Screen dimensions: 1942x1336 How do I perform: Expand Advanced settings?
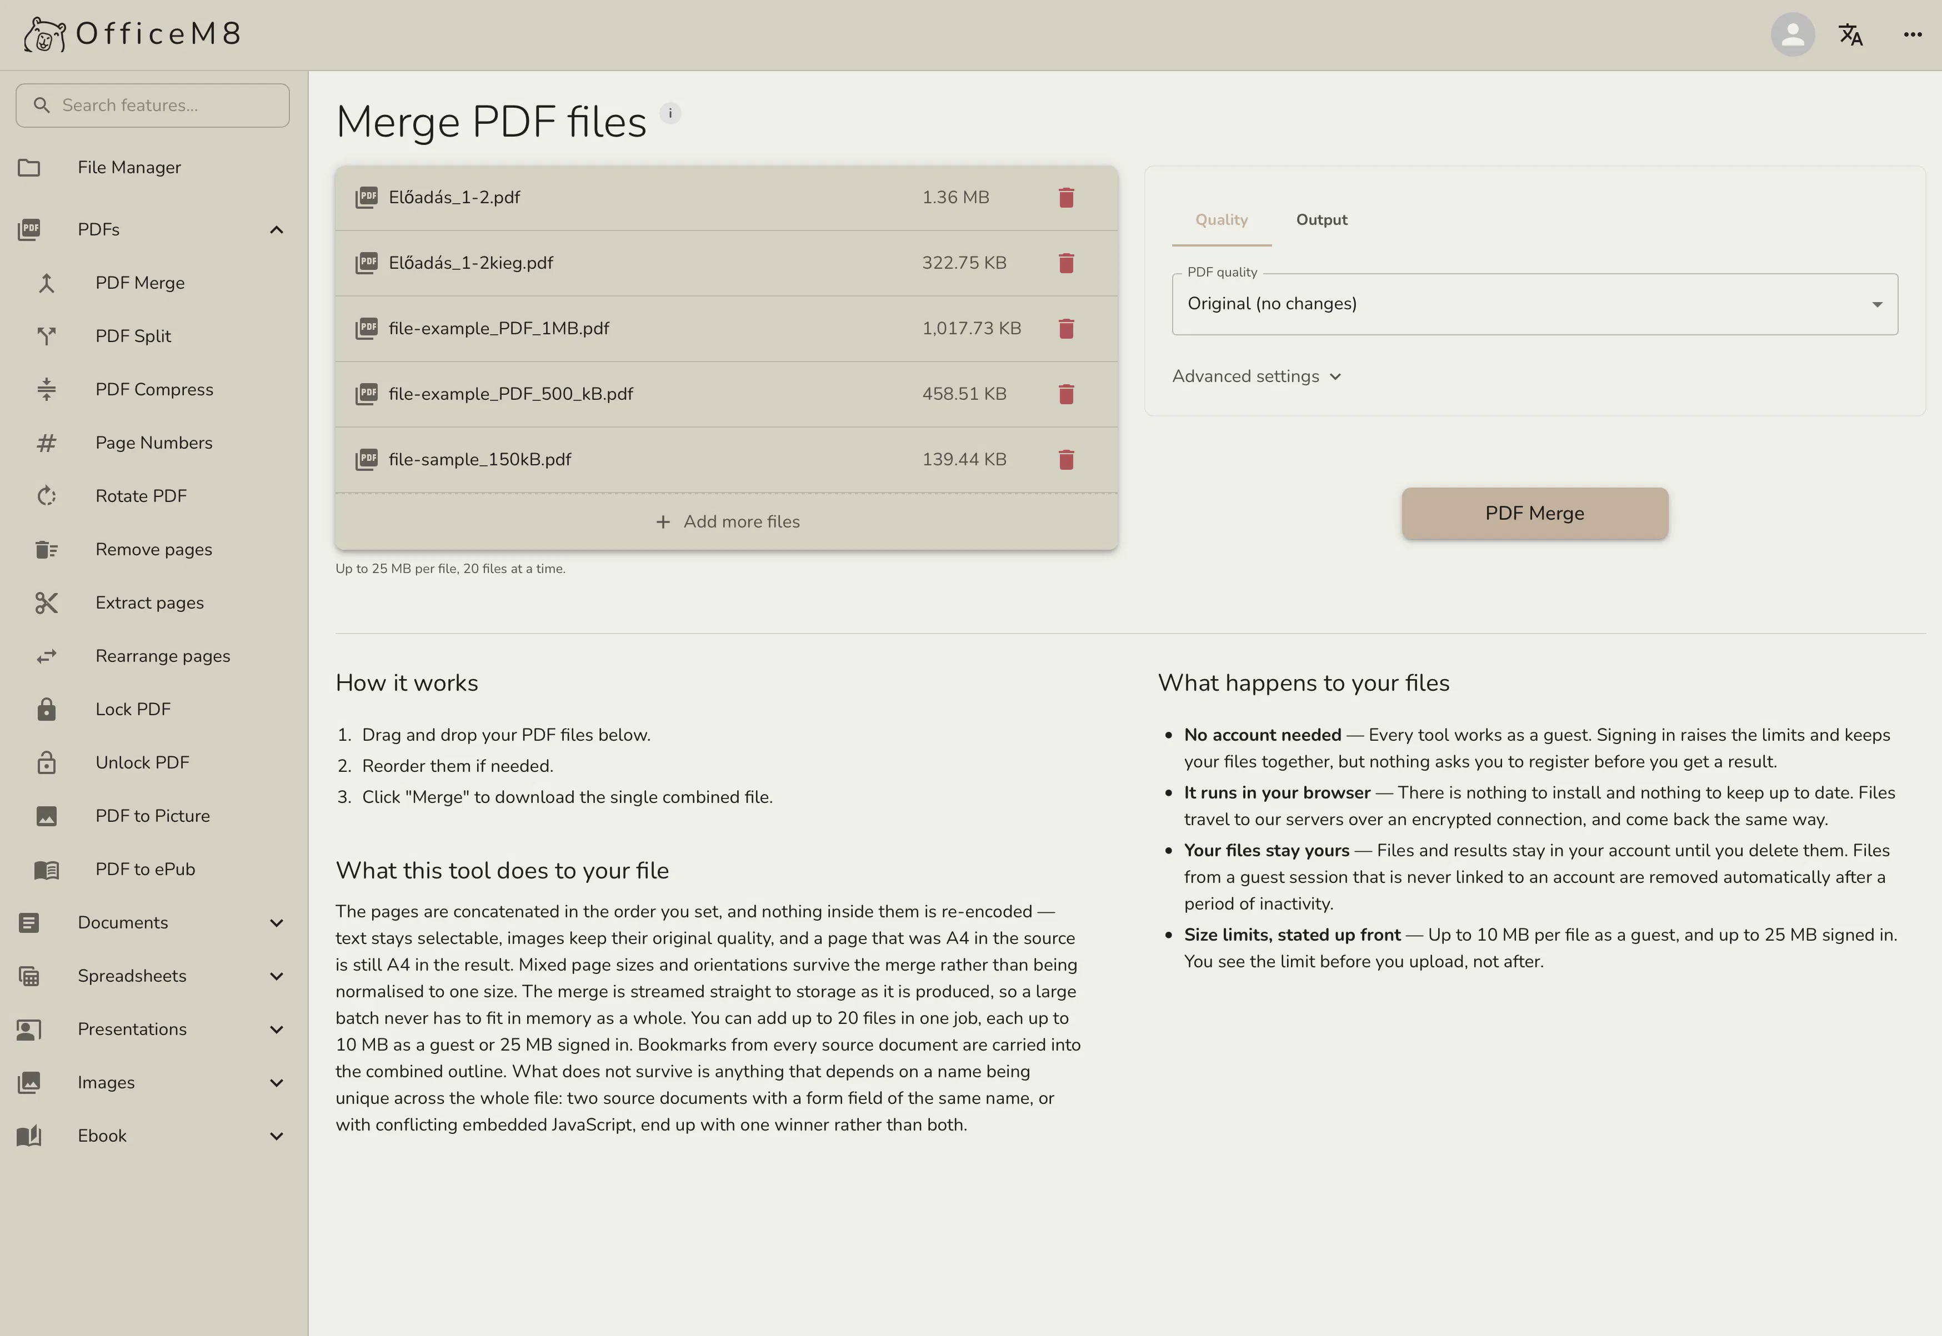1256,376
